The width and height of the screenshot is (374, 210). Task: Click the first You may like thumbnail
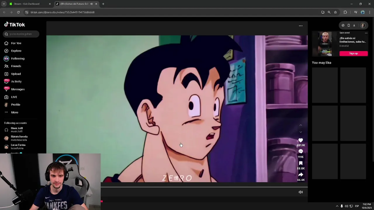[x=325, y=85]
